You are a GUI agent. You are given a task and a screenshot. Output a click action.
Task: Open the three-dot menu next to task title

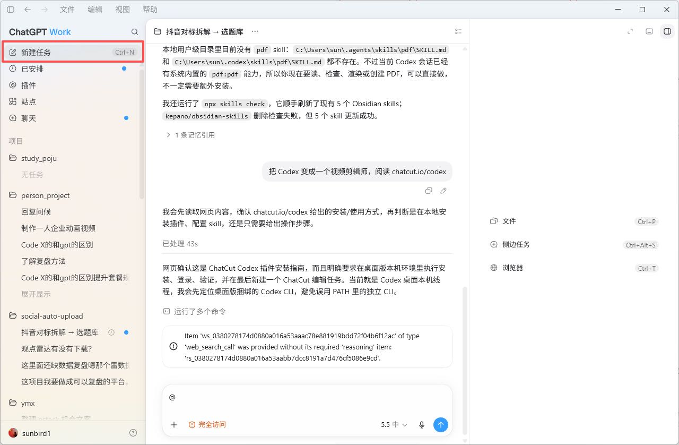coord(255,32)
